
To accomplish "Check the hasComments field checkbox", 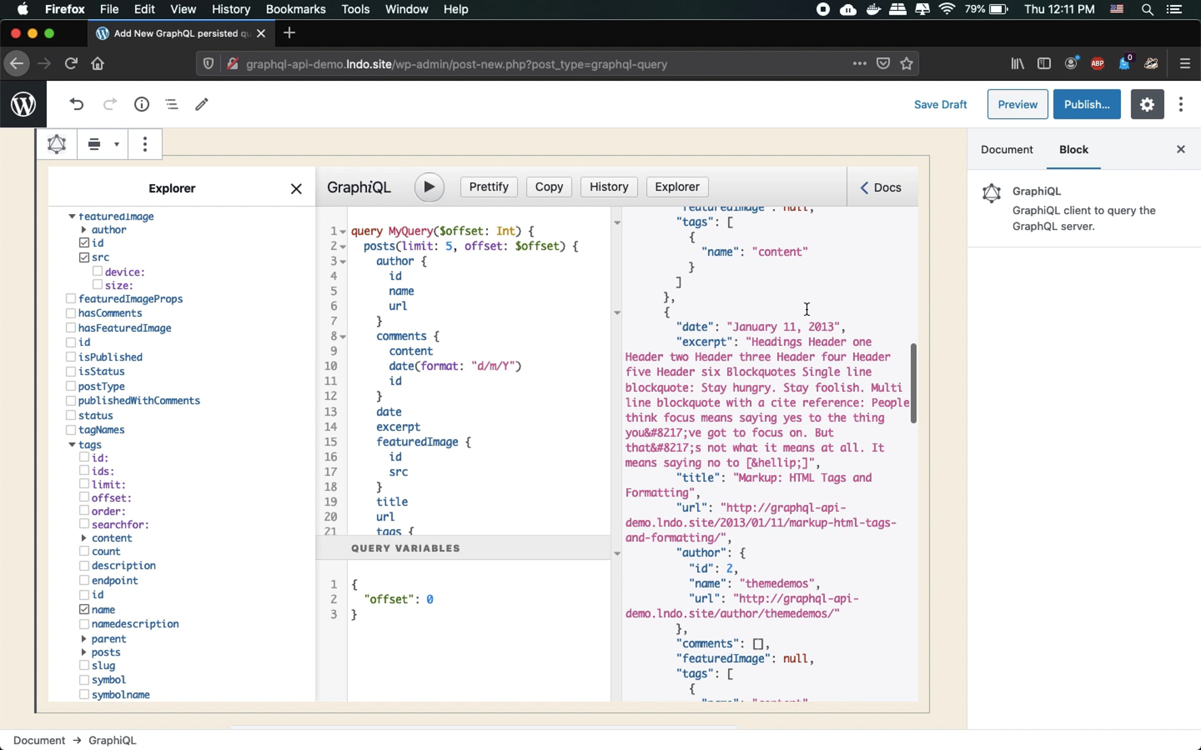I will coord(71,313).
